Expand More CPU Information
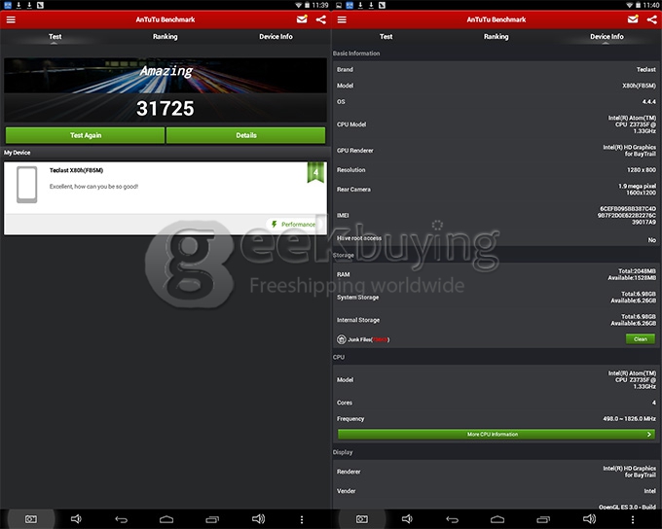The image size is (662, 529). [496, 435]
